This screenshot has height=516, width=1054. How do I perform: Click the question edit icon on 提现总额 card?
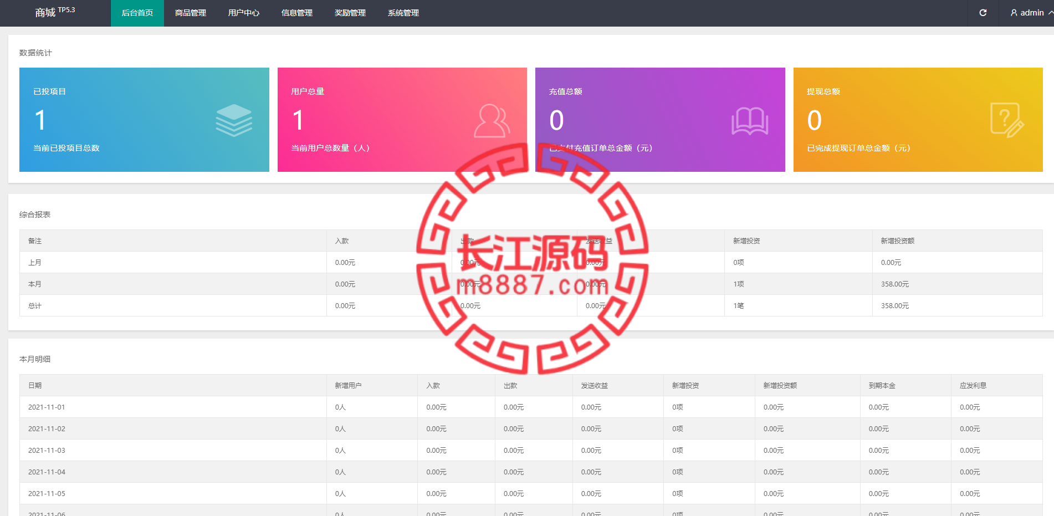1007,120
